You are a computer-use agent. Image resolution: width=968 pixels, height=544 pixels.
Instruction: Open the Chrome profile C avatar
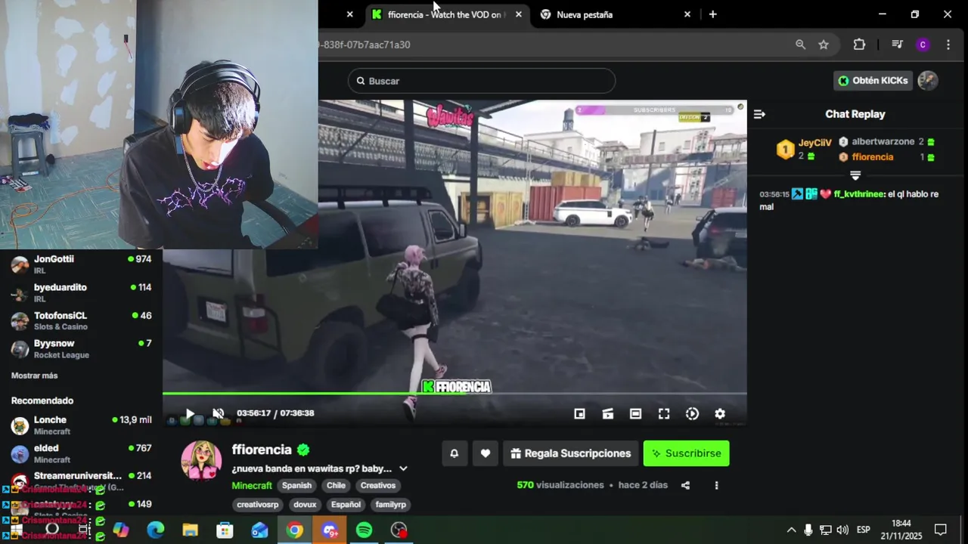923,45
